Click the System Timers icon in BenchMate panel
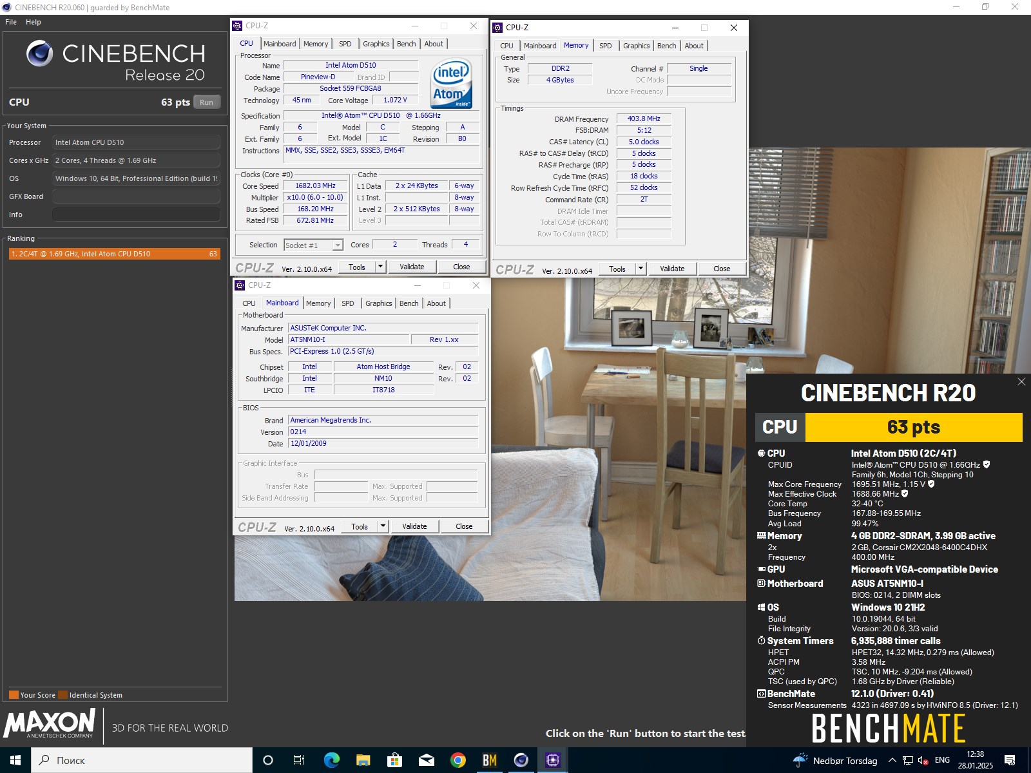This screenshot has width=1031, height=773. [x=761, y=641]
